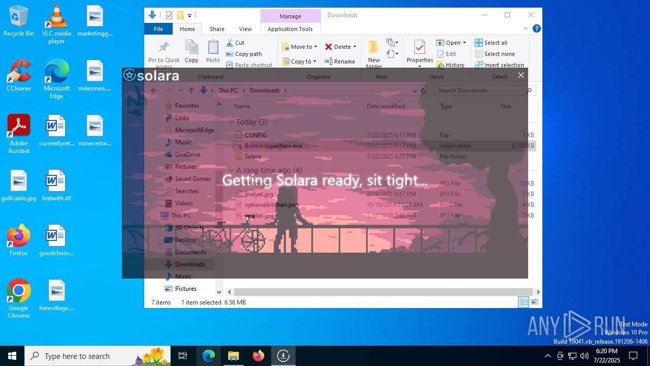Image resolution: width=650 pixels, height=366 pixels.
Task: Open the volume control in tray
Action: click(x=584, y=356)
